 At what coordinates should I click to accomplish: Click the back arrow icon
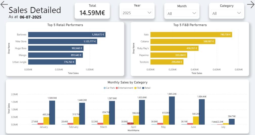point(4,5)
